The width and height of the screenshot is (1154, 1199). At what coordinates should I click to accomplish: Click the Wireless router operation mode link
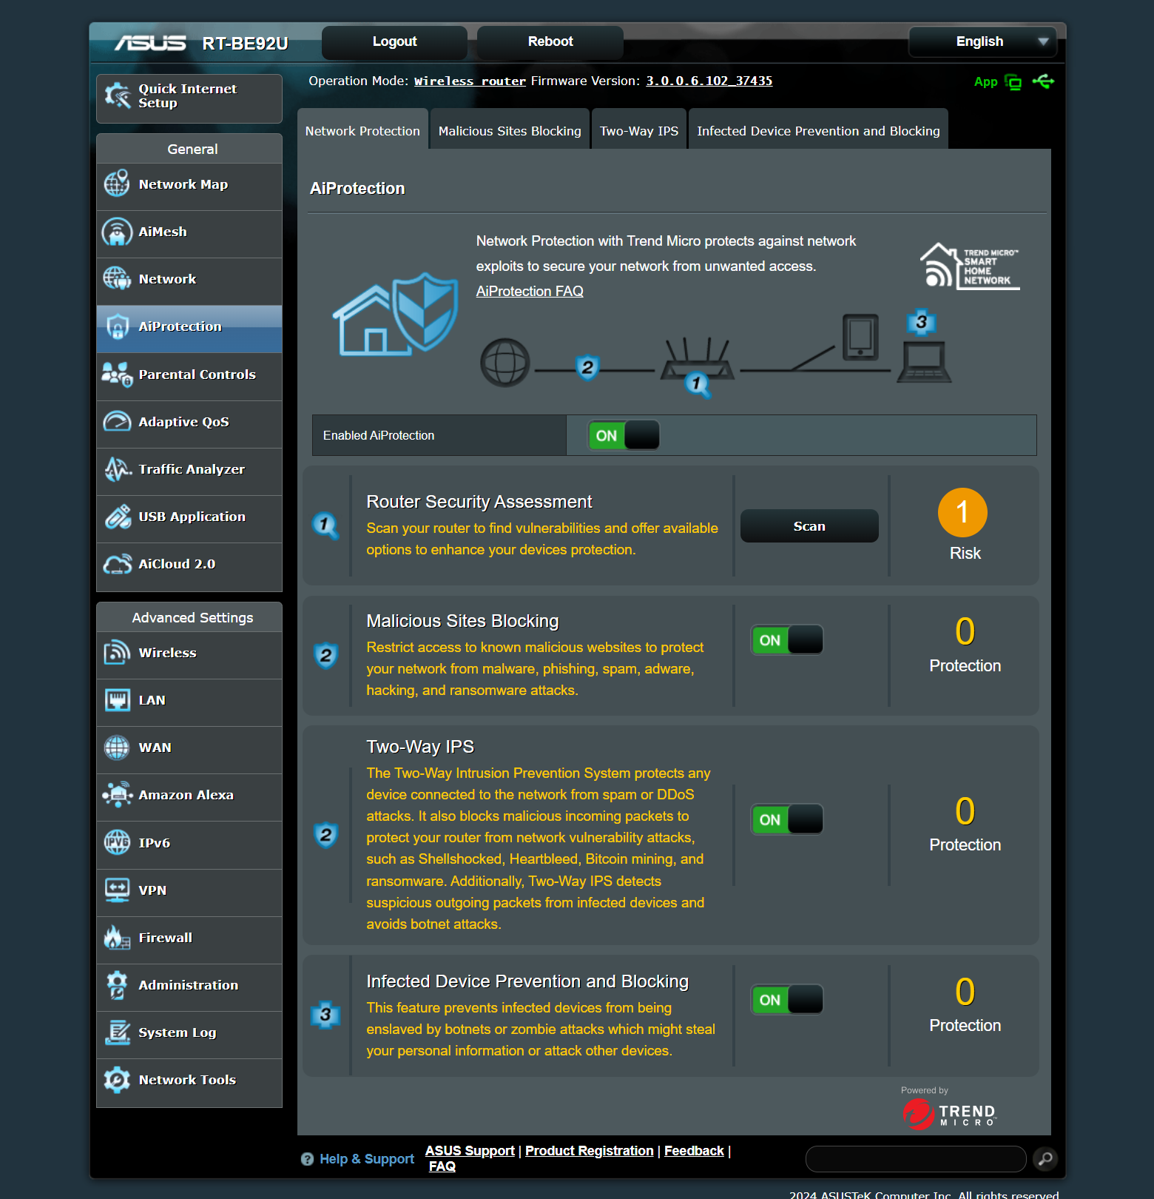coord(470,81)
